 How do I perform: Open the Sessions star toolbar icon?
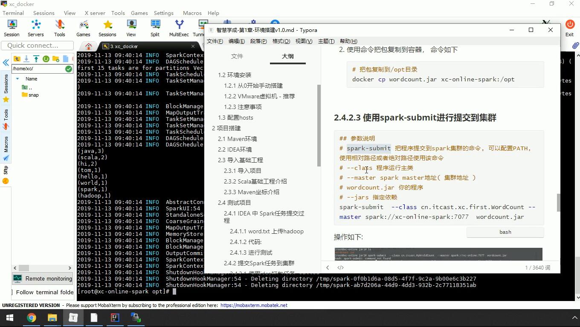point(107,29)
